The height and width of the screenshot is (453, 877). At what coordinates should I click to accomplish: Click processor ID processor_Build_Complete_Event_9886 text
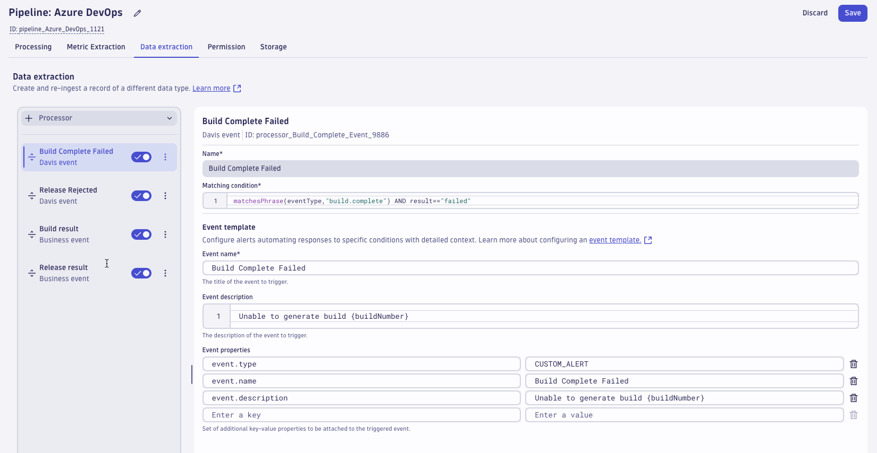(317, 135)
